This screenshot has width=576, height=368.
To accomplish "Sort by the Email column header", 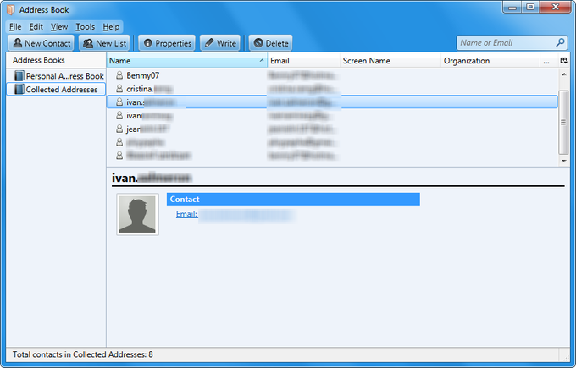I will point(304,61).
